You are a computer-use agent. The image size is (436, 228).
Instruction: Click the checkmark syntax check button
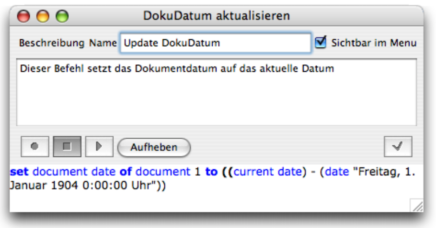(397, 147)
